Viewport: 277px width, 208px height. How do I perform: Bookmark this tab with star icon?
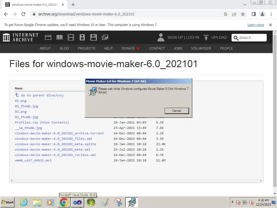tap(243, 14)
